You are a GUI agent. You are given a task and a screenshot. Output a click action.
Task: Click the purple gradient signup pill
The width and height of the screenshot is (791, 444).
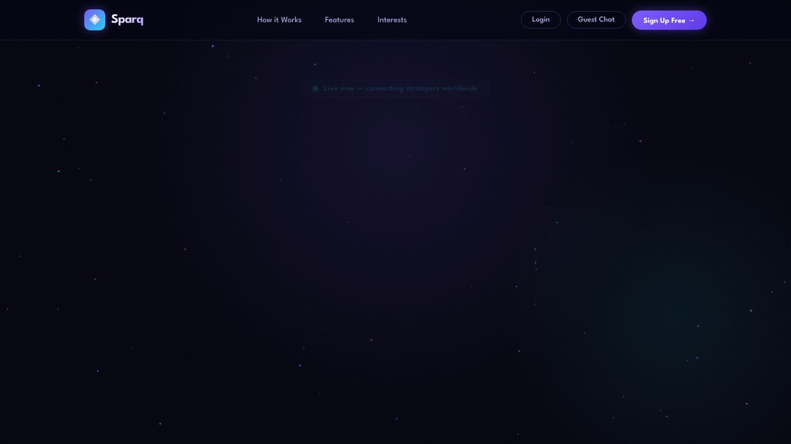(669, 20)
